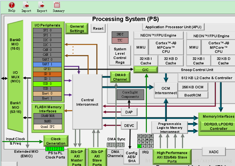Click the Snoop Control Unit block
The image size is (235, 166).
[x=197, y=70]
